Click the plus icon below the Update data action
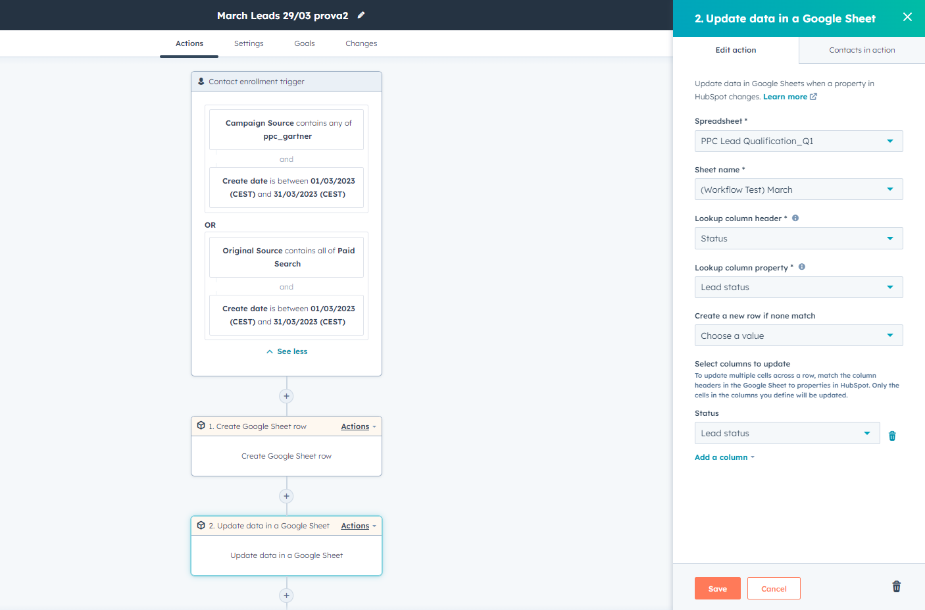This screenshot has height=610, width=925. tap(286, 595)
